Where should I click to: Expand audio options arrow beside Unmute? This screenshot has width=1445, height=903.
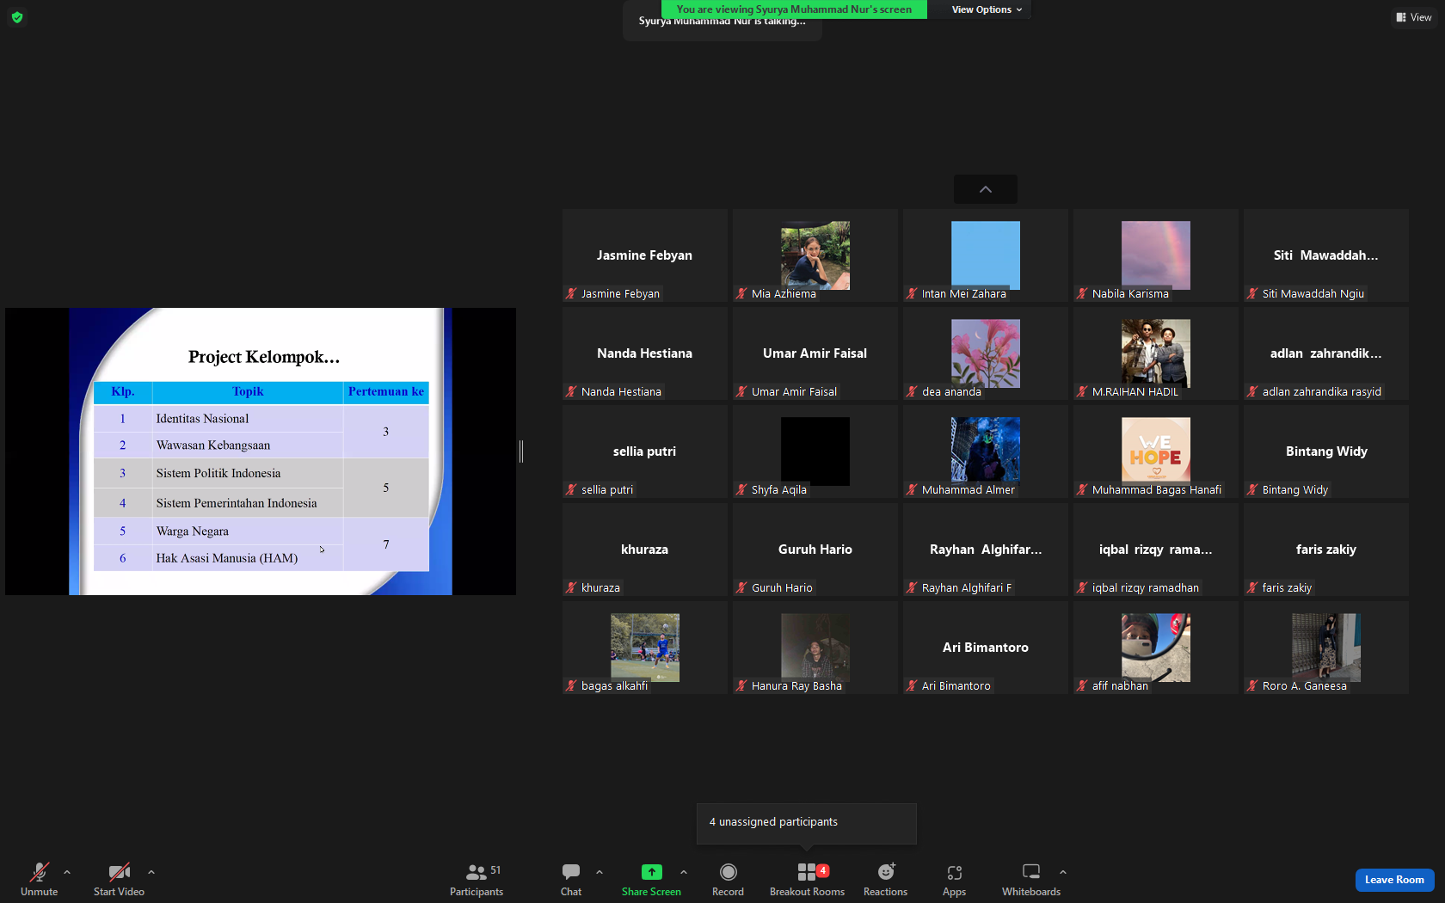[67, 872]
